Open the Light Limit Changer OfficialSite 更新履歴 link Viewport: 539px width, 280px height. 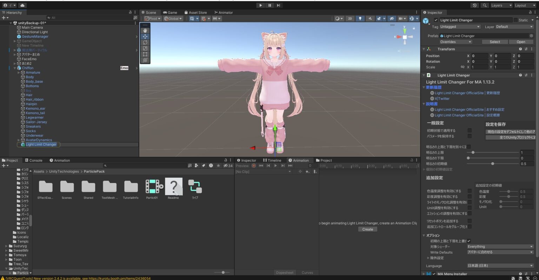point(464,93)
